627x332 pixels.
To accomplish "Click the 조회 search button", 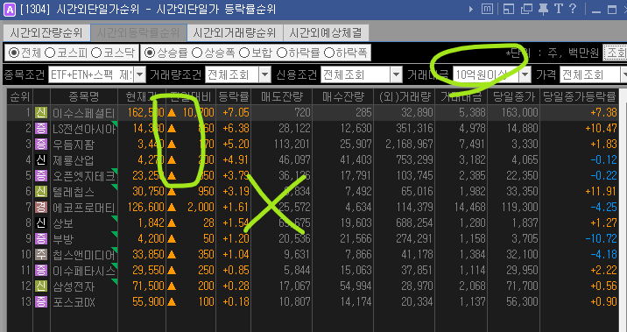I will point(616,53).
